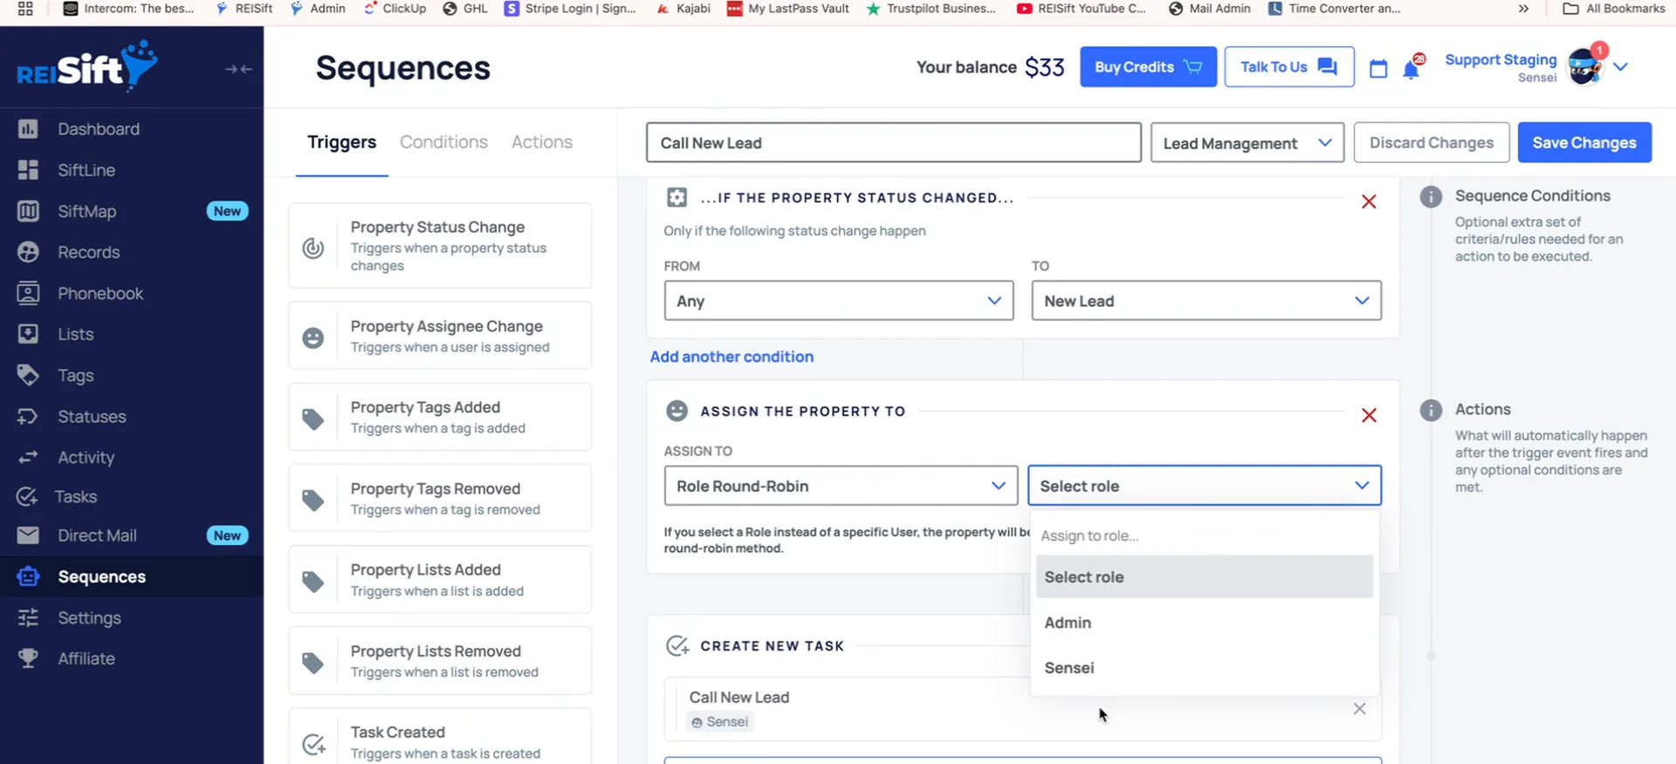Open Settings sliders icon
This screenshot has height=764, width=1676.
[28, 617]
